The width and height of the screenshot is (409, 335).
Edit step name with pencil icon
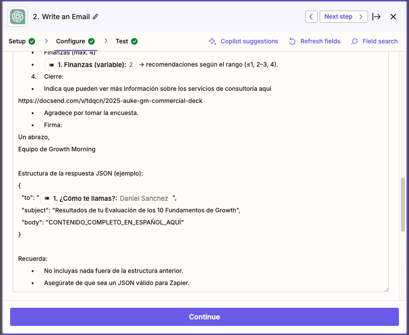point(96,17)
